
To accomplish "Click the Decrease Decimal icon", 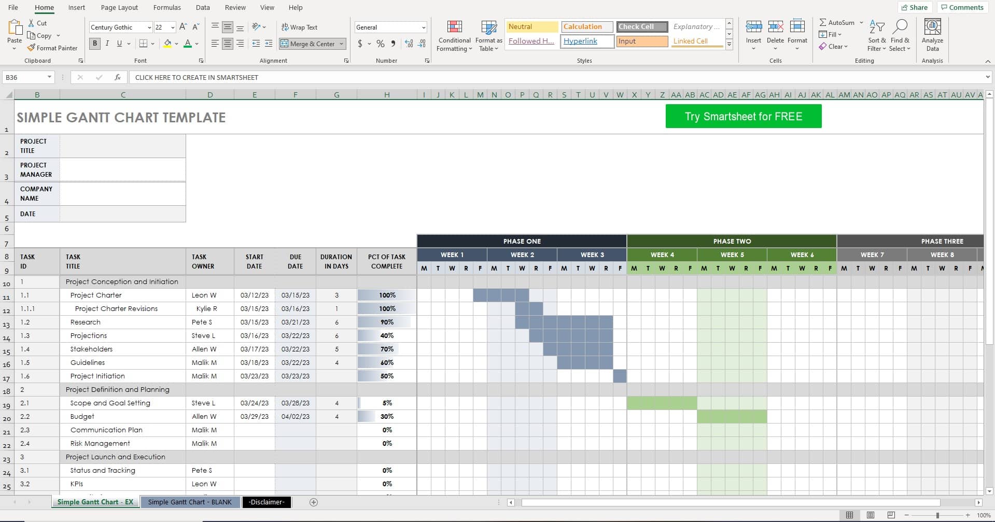I will pos(422,44).
